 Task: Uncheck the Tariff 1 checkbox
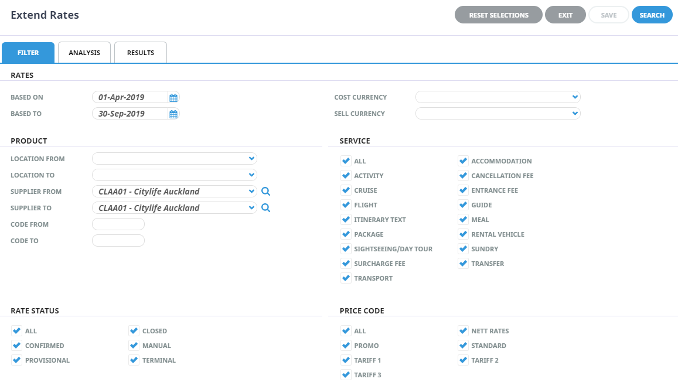tap(346, 361)
